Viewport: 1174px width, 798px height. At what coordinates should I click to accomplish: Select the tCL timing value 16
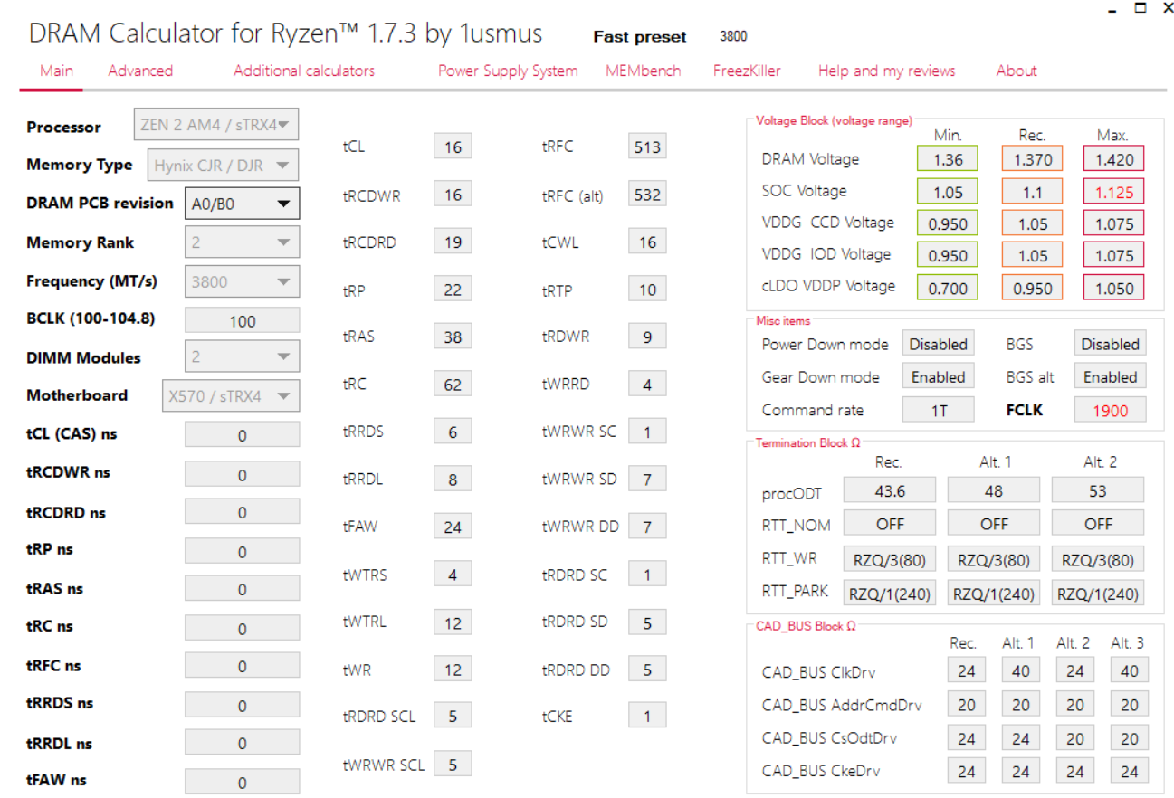(453, 147)
